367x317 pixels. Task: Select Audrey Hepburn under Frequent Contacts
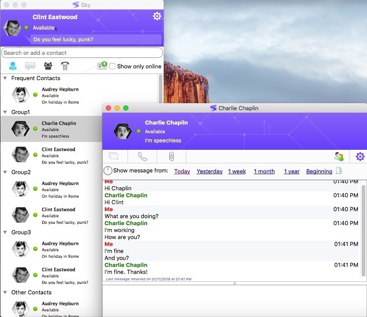pos(80,95)
